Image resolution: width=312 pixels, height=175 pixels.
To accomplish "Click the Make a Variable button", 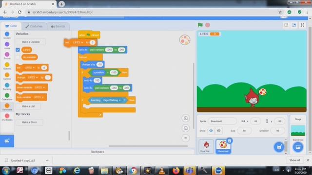I will tap(31, 42).
